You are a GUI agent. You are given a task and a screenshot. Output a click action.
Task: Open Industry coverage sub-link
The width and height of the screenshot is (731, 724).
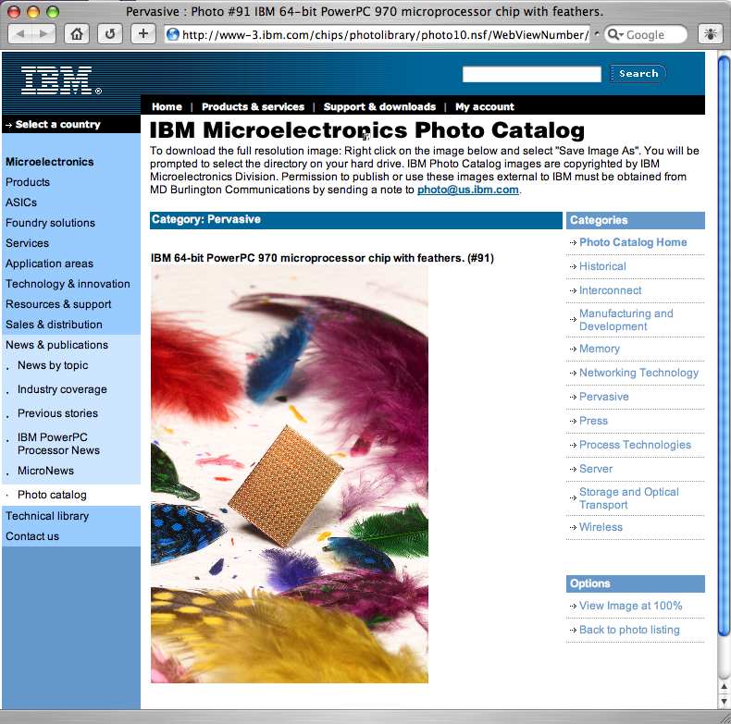tap(62, 389)
